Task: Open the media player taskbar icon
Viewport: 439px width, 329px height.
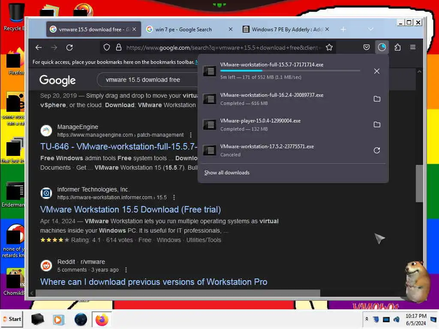Action: pos(58,320)
